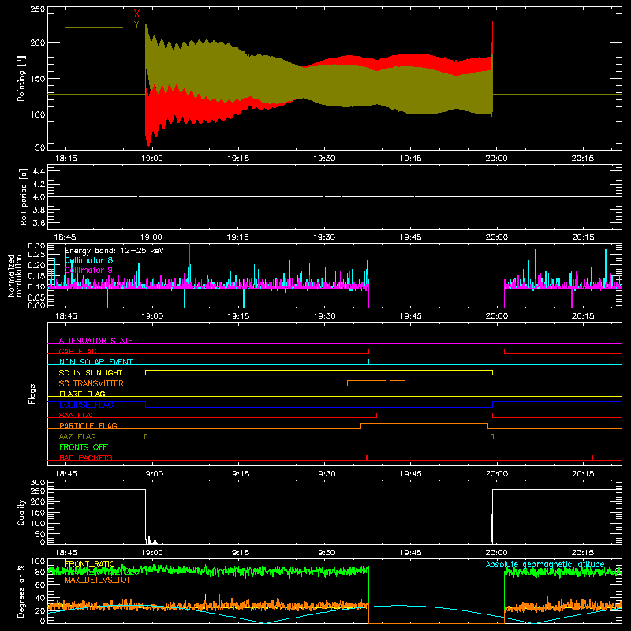Click the 19:15 time label under modulation plot
Image resolution: width=631 pixels, height=631 pixels.
point(238,316)
